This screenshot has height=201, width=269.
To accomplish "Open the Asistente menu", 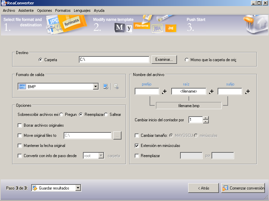I will point(26,10).
